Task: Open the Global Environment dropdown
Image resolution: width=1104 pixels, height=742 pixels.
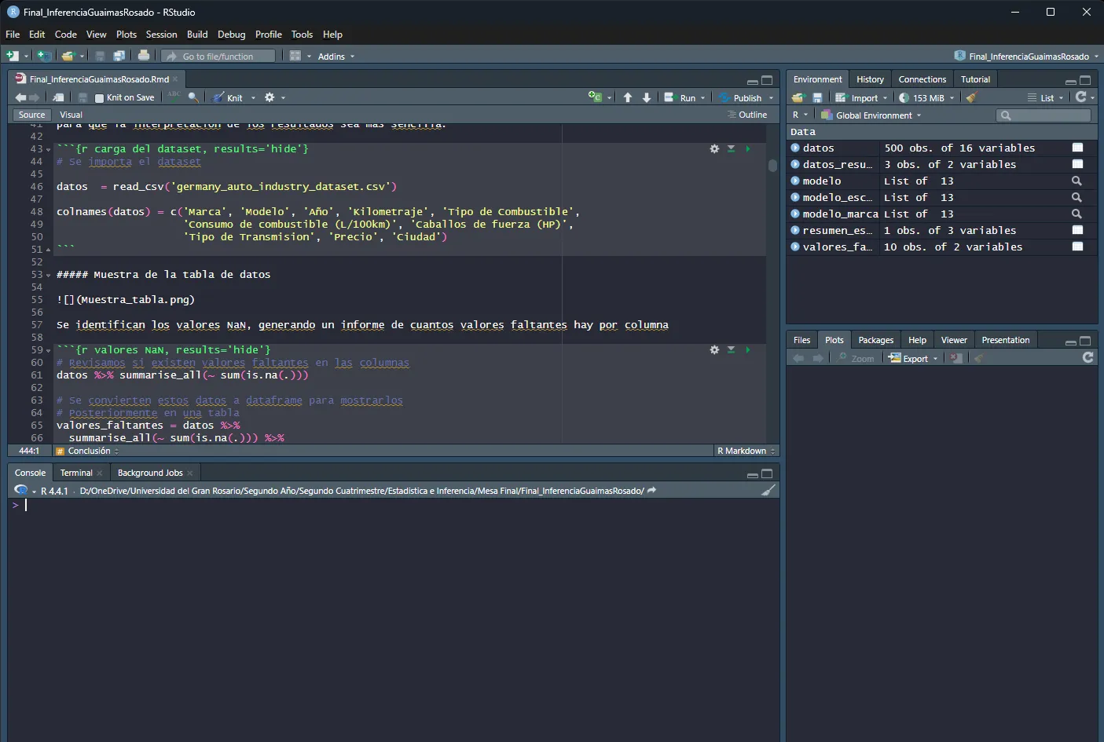Action: click(x=871, y=115)
